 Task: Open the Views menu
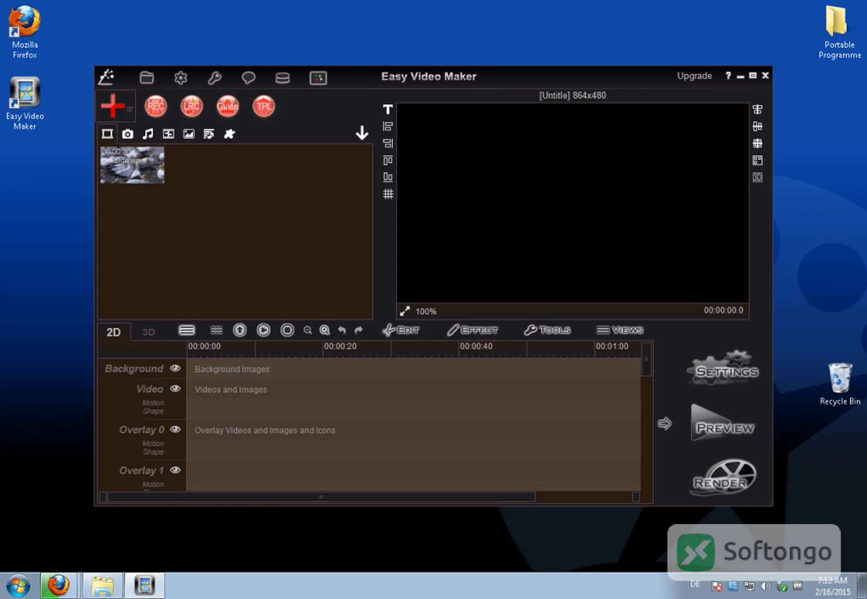tap(620, 330)
